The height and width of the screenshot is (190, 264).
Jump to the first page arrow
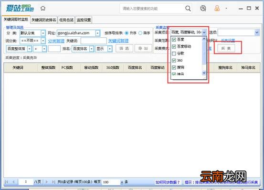click(7, 182)
